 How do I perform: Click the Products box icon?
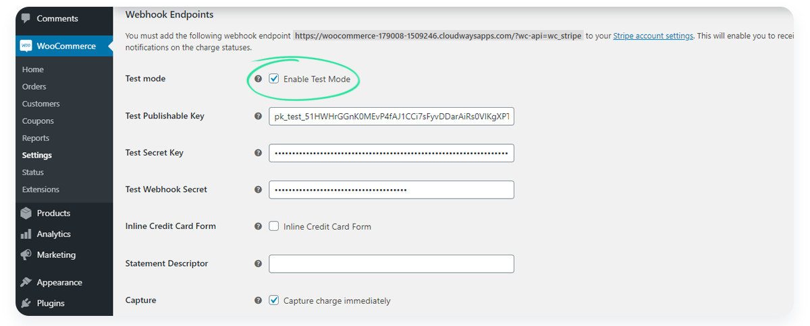coord(26,213)
